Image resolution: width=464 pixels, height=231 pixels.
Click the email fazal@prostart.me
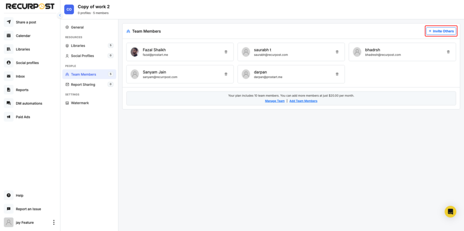155,55
